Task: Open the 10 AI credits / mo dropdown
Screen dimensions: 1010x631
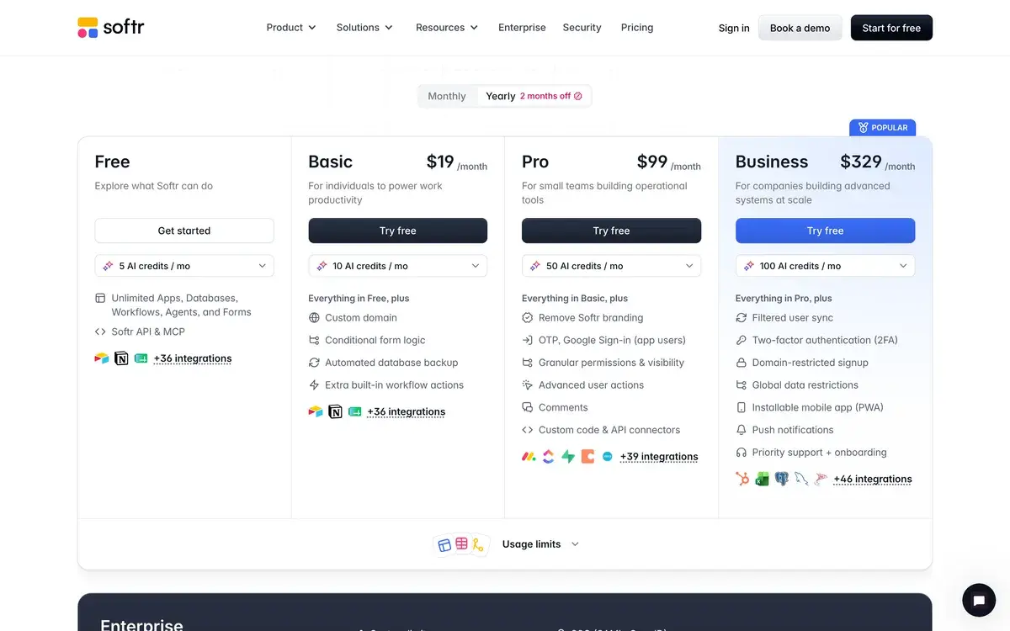Action: coord(398,266)
